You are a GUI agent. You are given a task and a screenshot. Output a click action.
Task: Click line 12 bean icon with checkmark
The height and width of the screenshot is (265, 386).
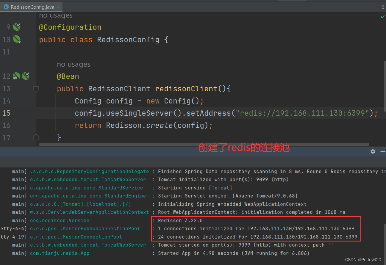tap(26, 76)
